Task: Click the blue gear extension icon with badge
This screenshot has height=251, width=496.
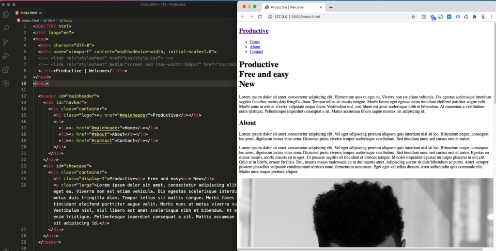Action: [433, 17]
